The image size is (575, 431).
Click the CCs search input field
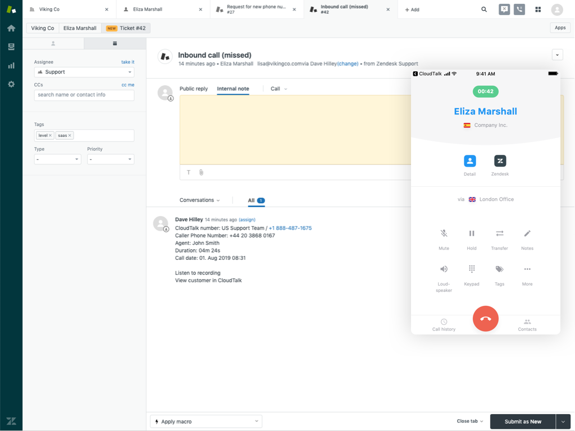pyautogui.click(x=84, y=95)
